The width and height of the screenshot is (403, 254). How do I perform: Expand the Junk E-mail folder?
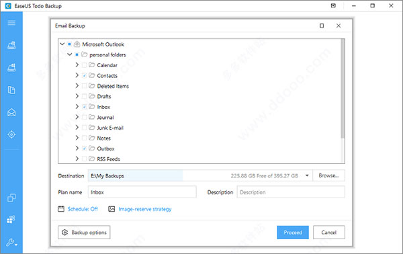(x=77, y=127)
